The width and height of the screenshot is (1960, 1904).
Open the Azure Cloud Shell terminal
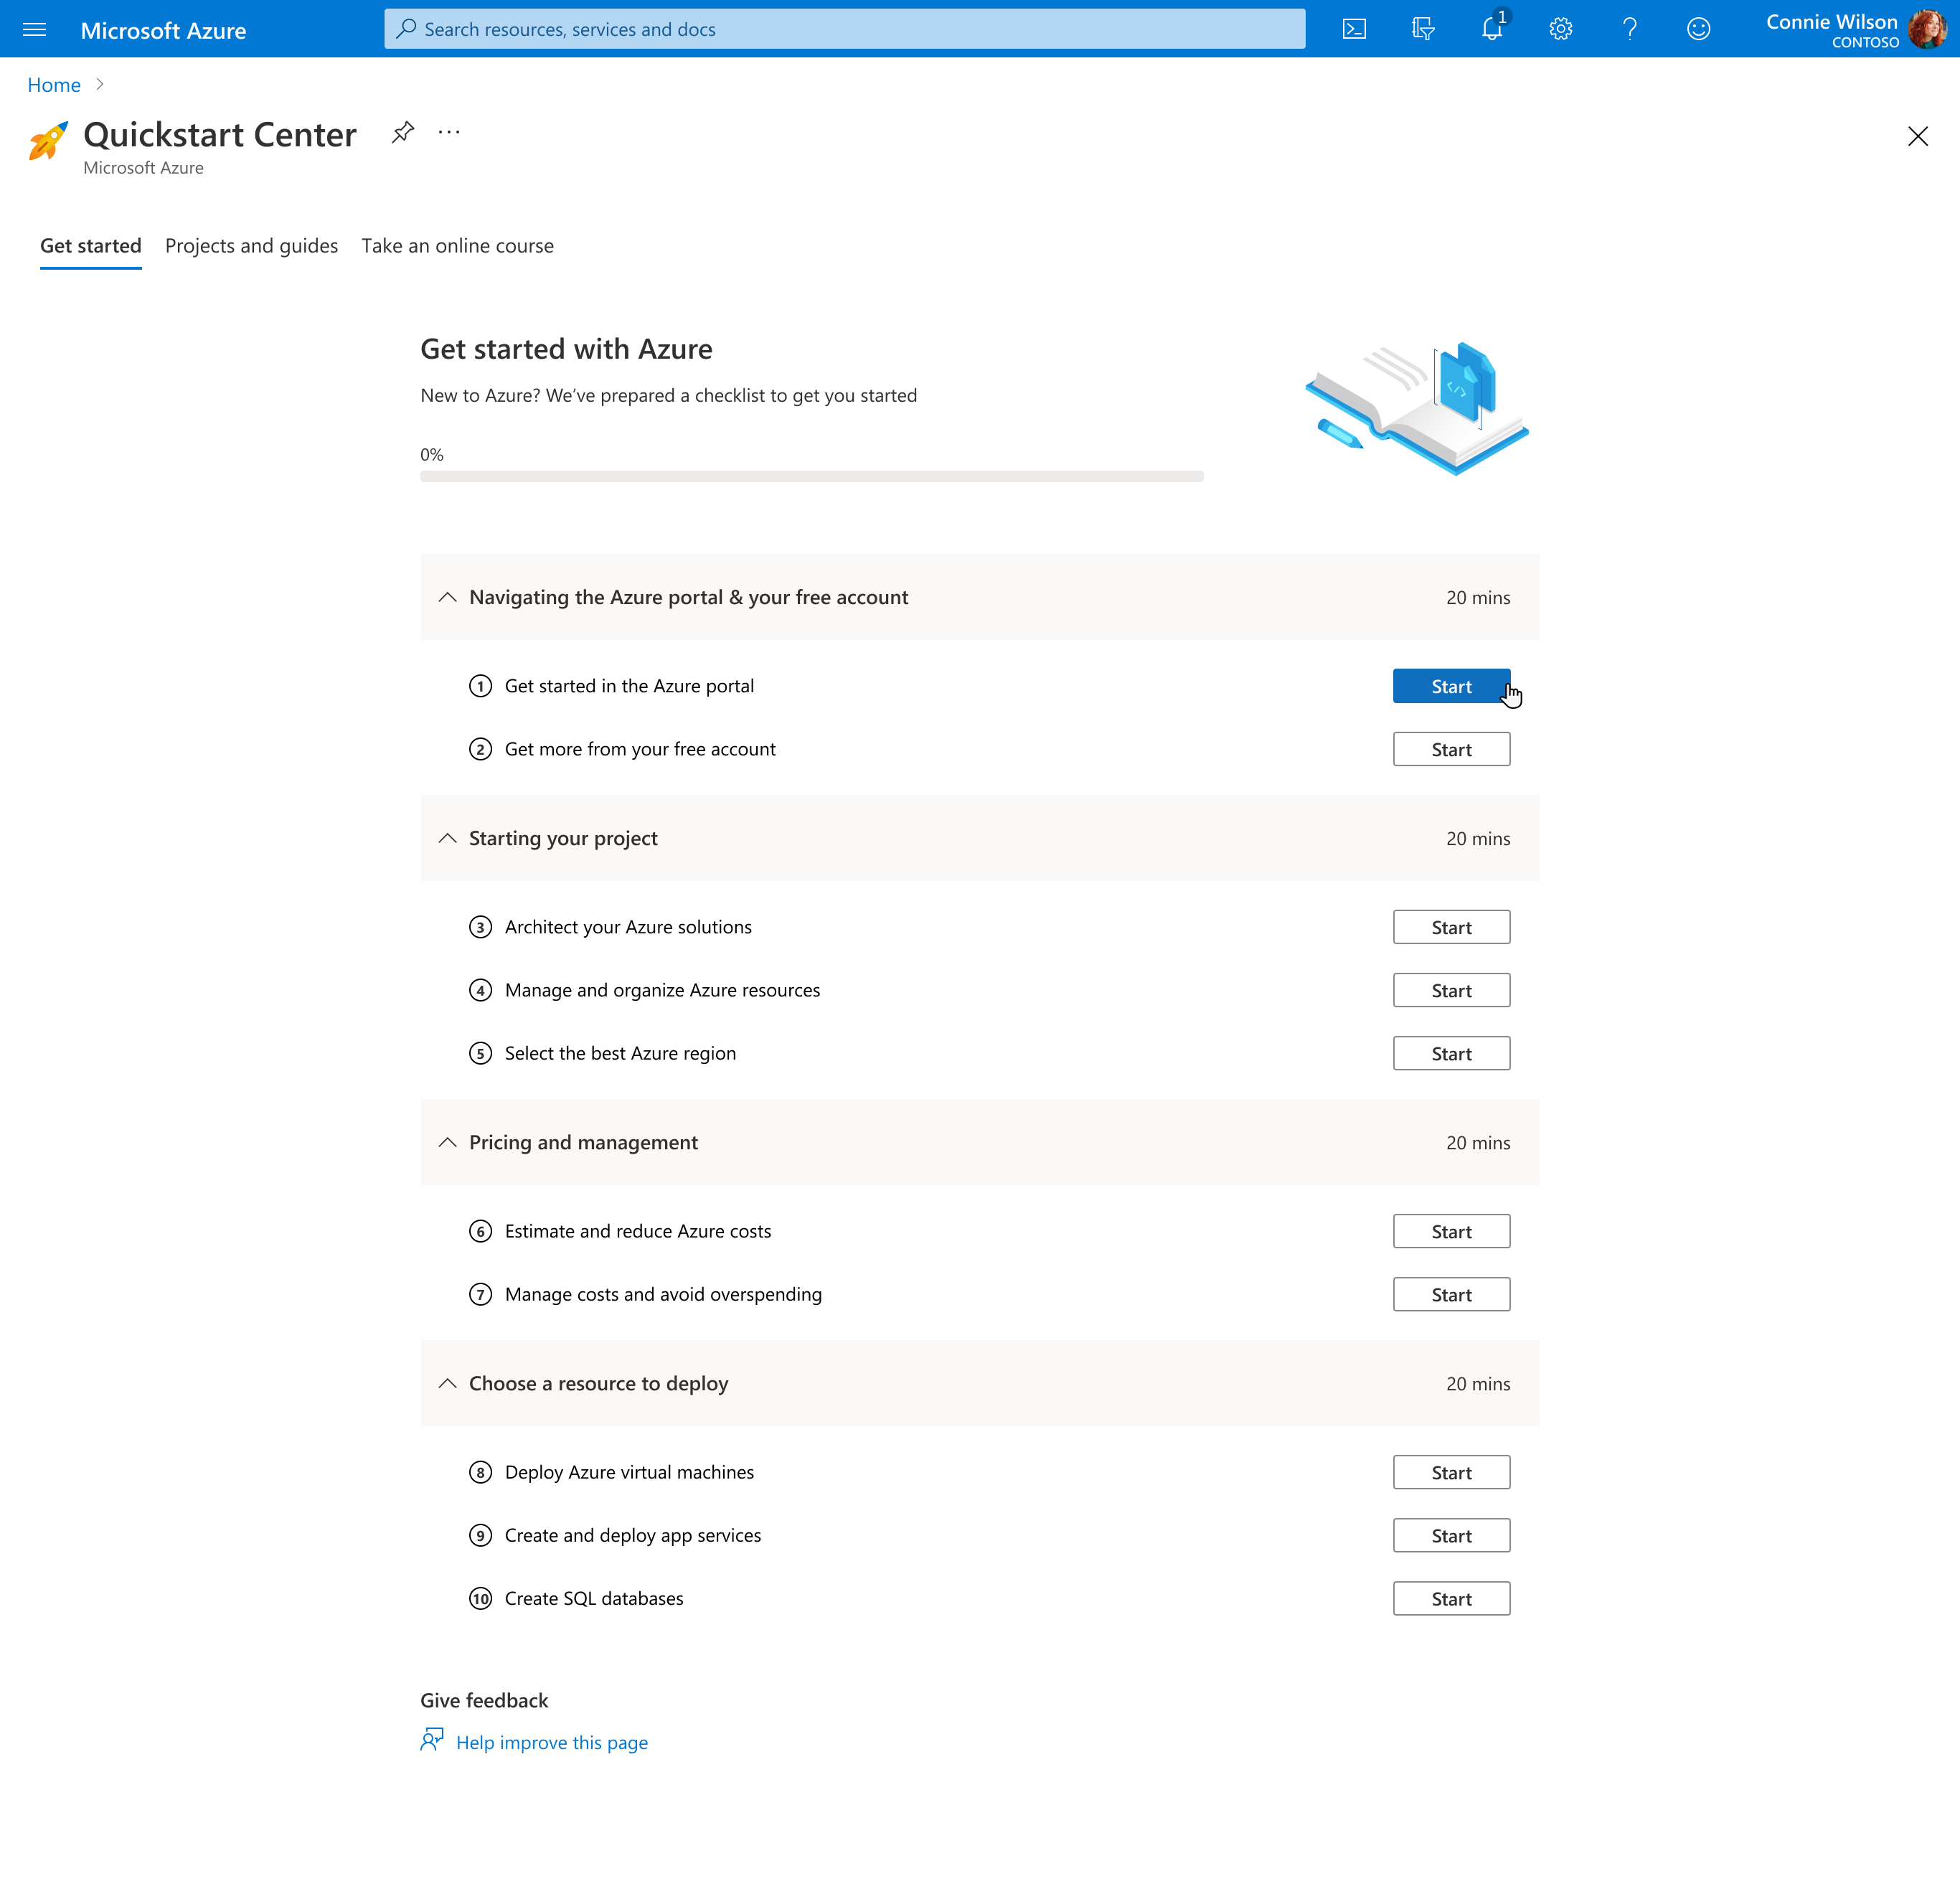(1354, 29)
